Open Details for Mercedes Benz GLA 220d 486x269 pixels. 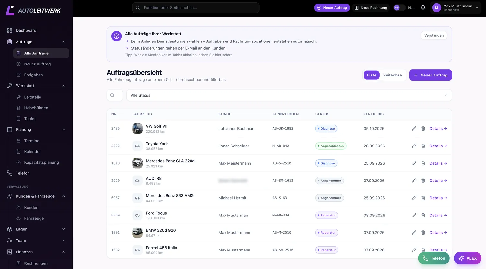[x=438, y=163]
